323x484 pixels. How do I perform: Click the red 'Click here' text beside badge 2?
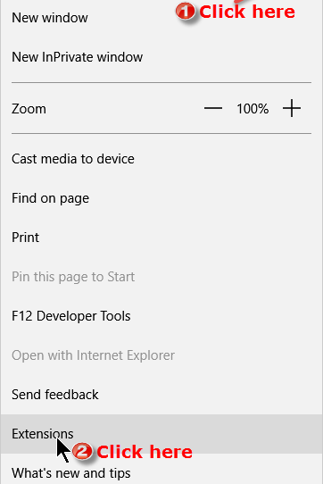[x=145, y=452]
